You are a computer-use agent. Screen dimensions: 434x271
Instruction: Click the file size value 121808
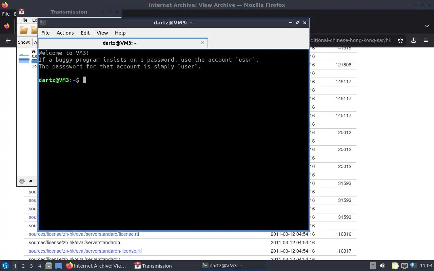click(343, 65)
